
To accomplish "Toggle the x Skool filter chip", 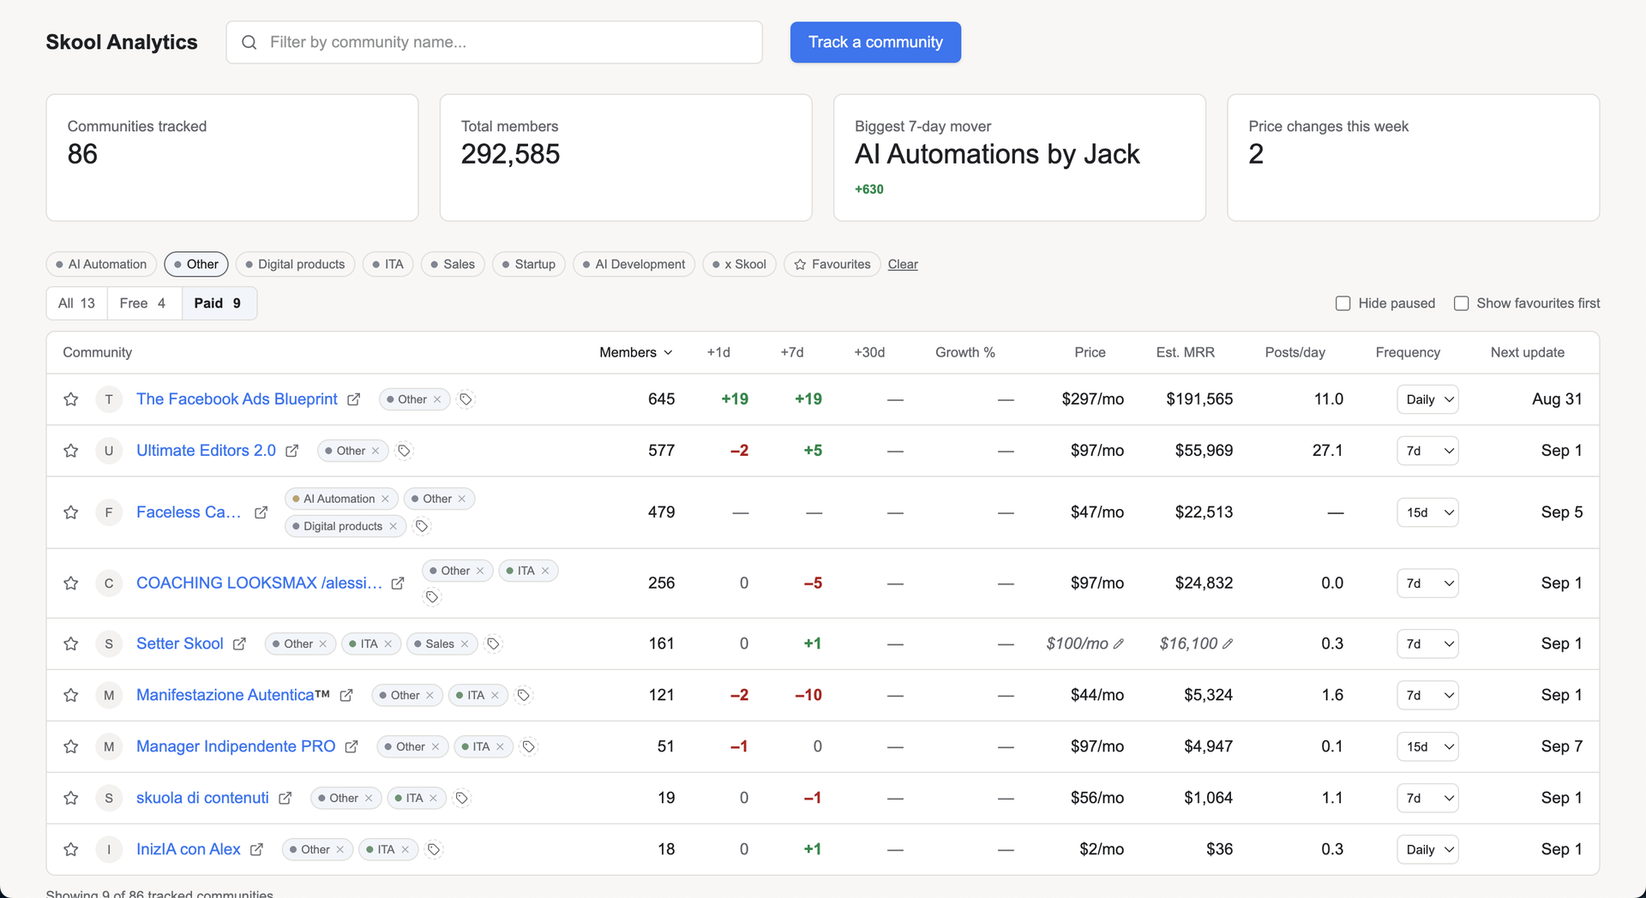I will pyautogui.click(x=739, y=264).
